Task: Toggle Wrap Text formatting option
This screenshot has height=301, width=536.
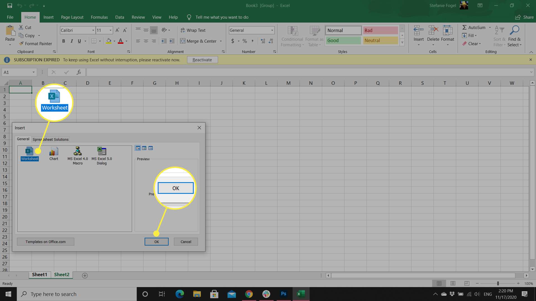Action: (193, 30)
